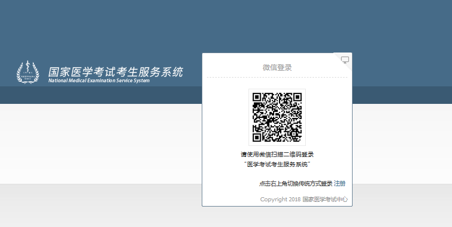Click the folded corner of the login card

(343, 62)
